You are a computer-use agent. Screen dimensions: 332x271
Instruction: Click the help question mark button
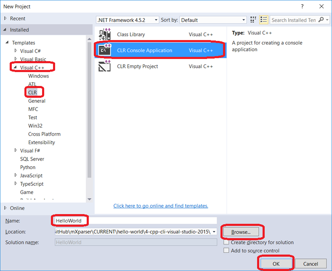pyautogui.click(x=302, y=6)
